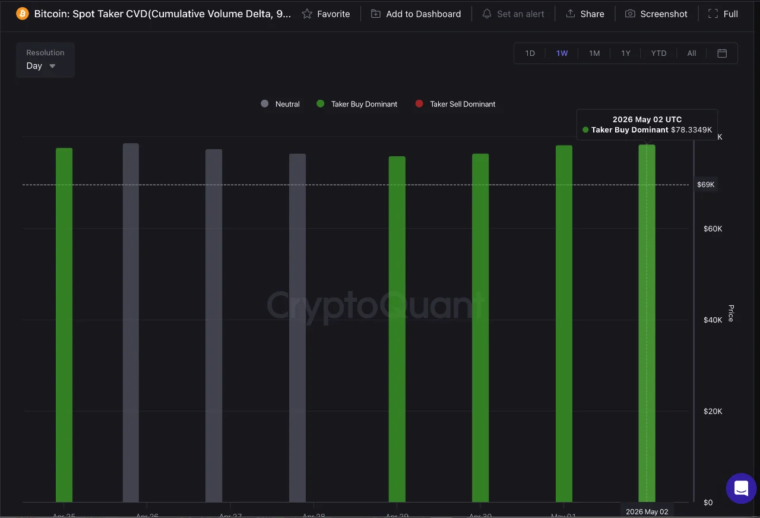Open the chat support bubble
The height and width of the screenshot is (518, 760).
point(741,488)
